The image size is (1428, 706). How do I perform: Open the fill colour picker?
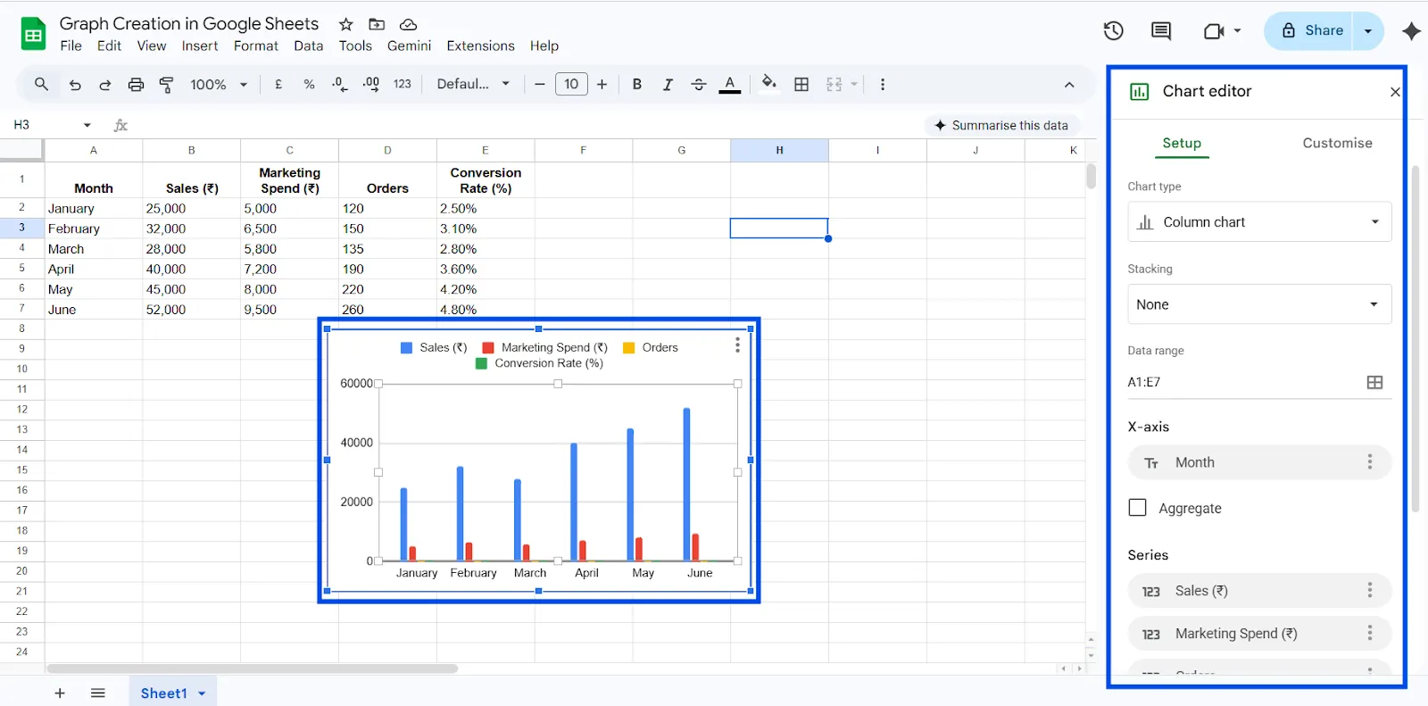tap(768, 84)
